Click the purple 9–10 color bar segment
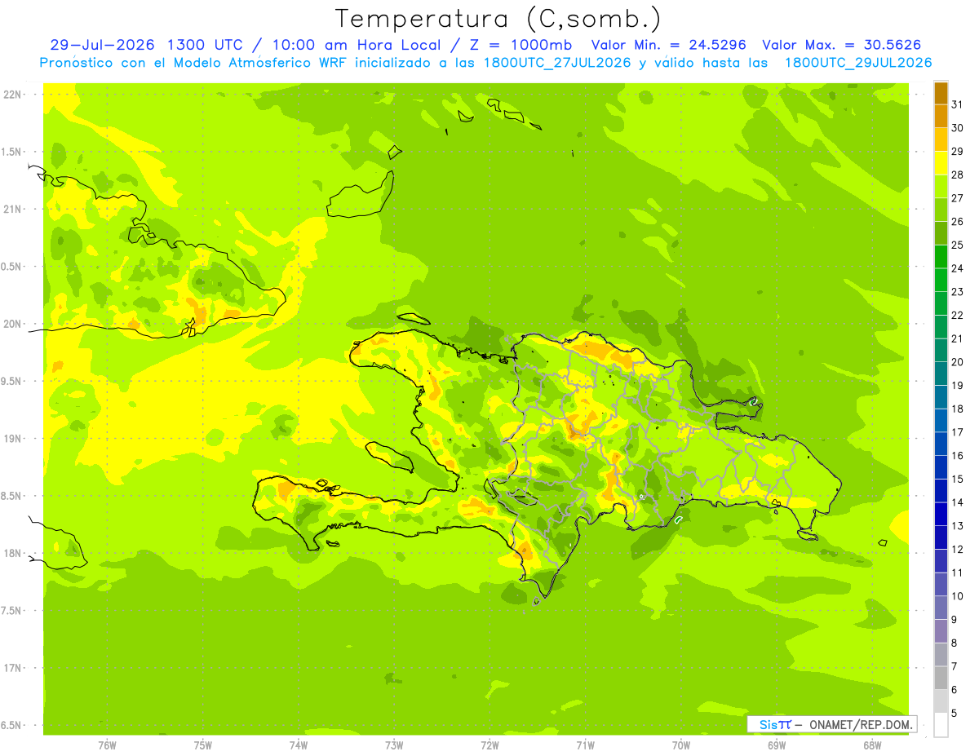The width and height of the screenshot is (979, 756). click(x=941, y=608)
